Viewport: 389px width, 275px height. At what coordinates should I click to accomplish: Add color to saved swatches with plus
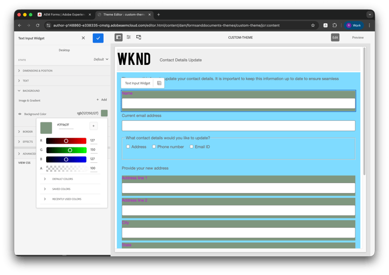(93, 126)
